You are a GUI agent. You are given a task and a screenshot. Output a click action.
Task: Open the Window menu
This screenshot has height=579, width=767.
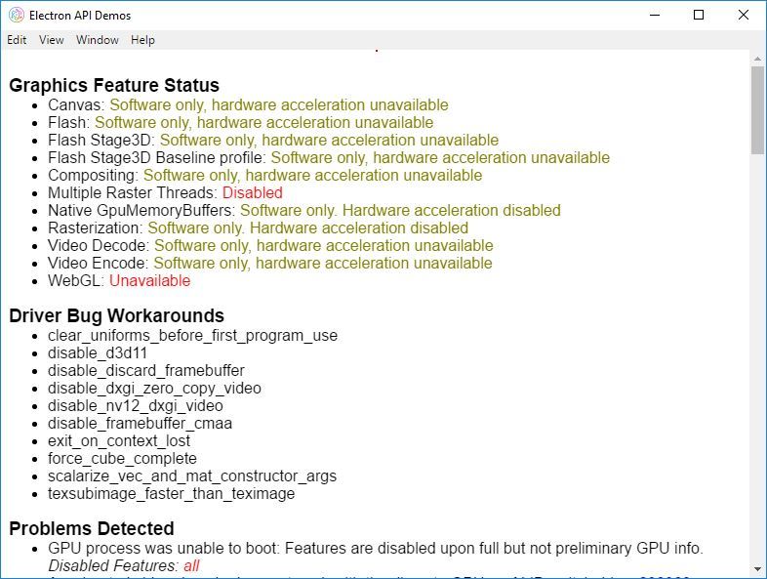[x=98, y=40]
